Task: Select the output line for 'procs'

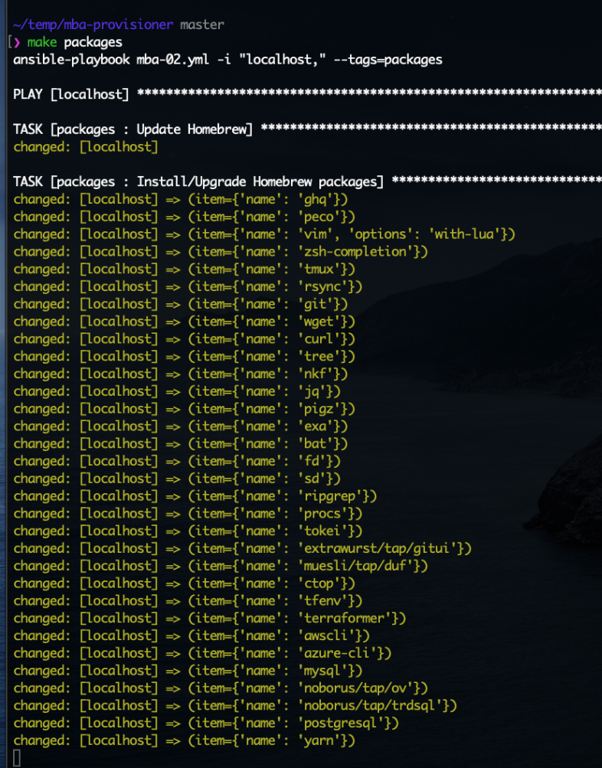Action: point(188,514)
